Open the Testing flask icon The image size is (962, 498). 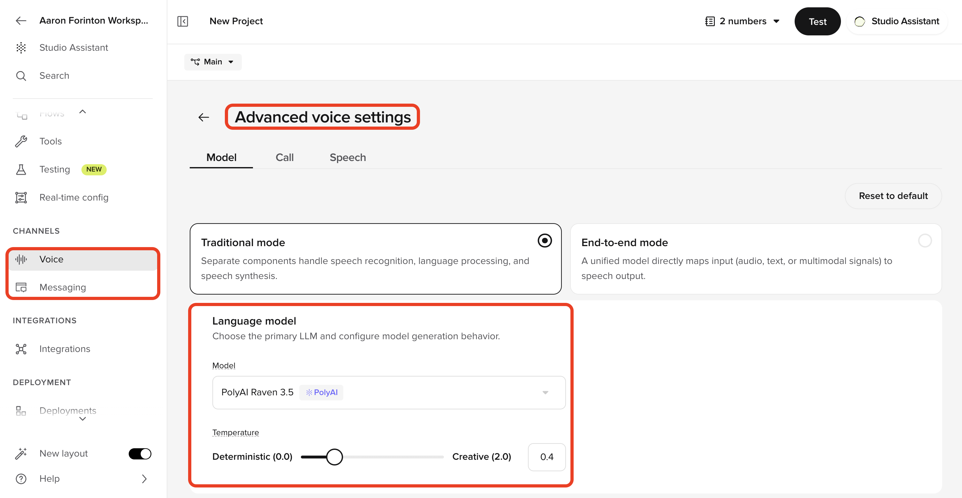click(21, 169)
